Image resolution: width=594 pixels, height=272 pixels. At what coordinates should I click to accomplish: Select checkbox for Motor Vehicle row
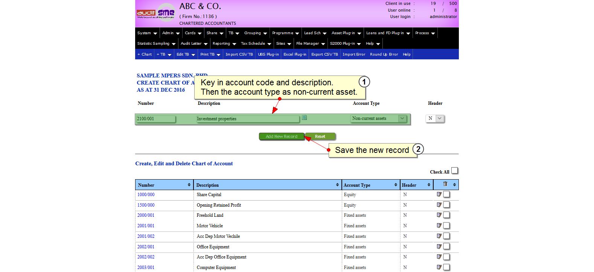446,225
